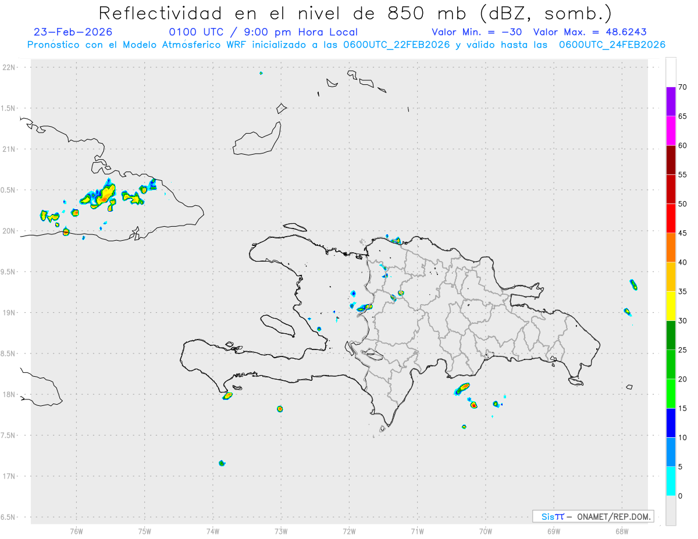Click the isolated echo near 73W below 18N
Image resolution: width=698 pixels, height=539 pixels.
click(280, 409)
